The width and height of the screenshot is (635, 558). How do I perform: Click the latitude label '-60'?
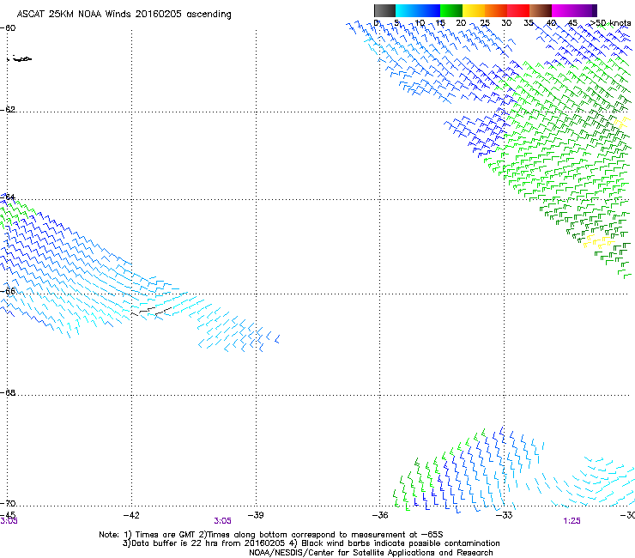8,27
